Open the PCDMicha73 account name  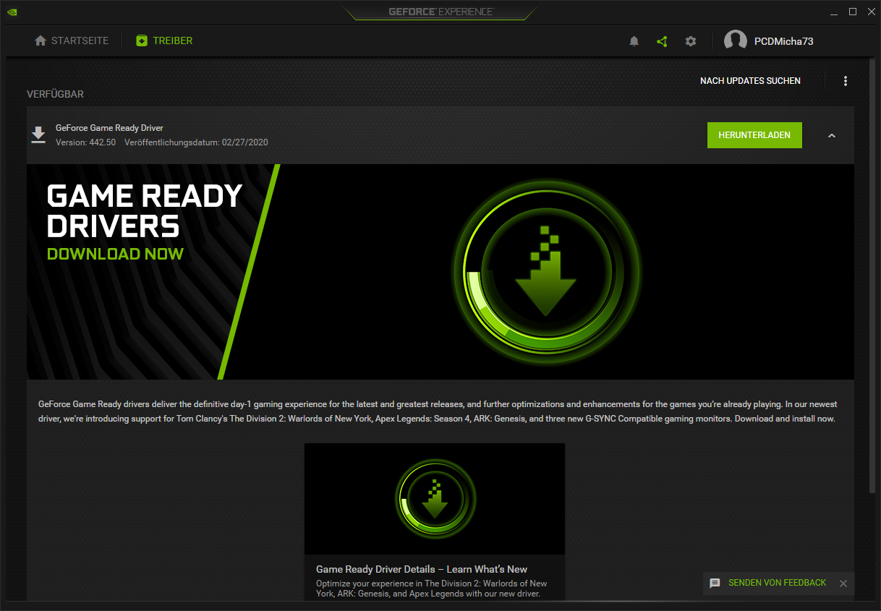783,41
